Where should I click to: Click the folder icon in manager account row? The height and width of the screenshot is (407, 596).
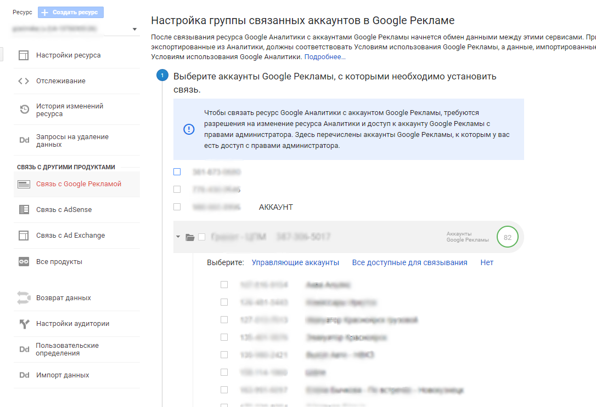pos(190,237)
